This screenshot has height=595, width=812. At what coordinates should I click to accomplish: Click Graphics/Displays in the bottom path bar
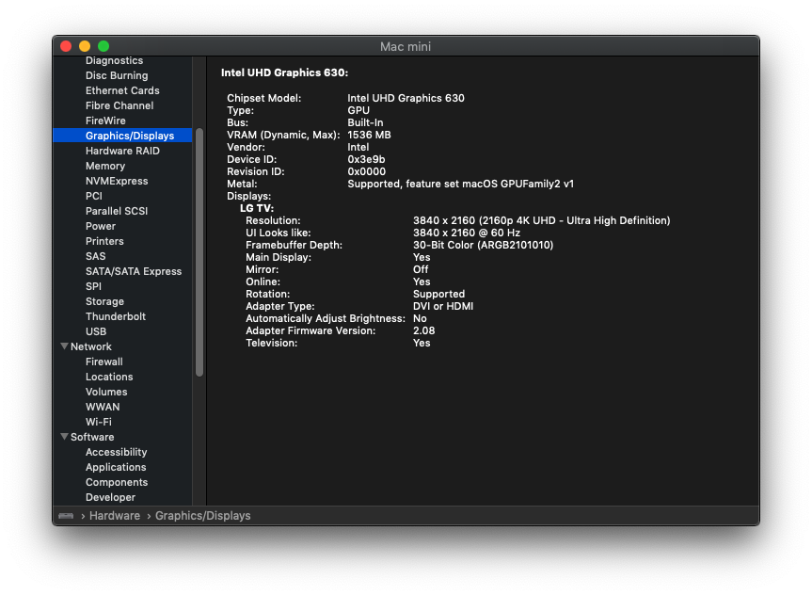(202, 516)
